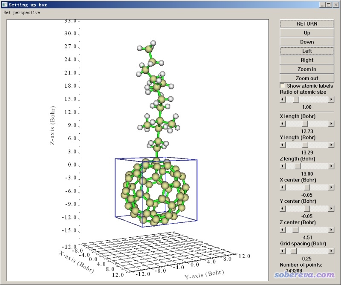Viewport: 341px width, 285px height.
Task: Click the Zoom out button
Action: (306, 78)
